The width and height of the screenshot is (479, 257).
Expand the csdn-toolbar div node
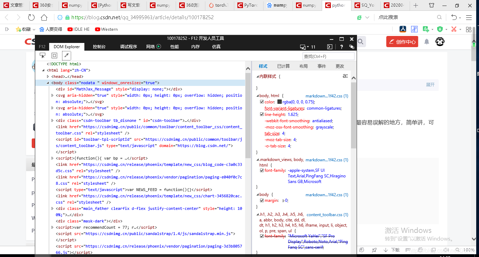[53, 121]
